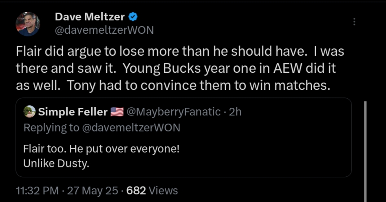Open Simple Feller's profile name

coord(73,112)
